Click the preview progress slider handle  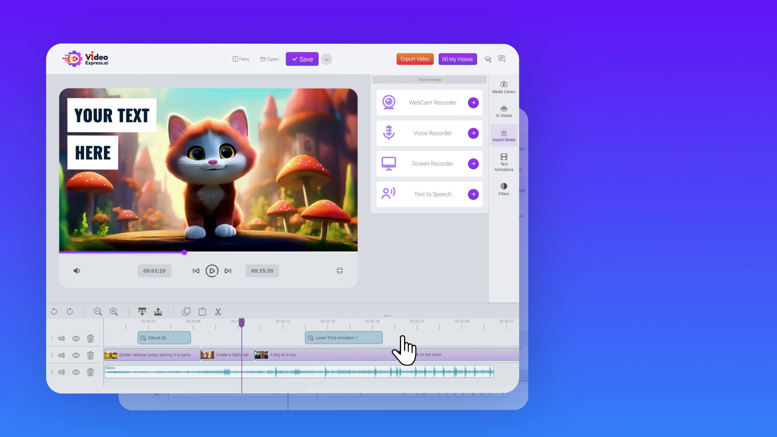(x=184, y=252)
